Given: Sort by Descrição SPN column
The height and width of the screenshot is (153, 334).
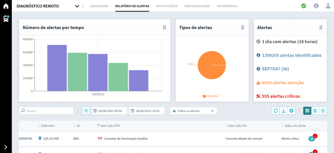Looking at the screenshot, I should coord(108,126).
